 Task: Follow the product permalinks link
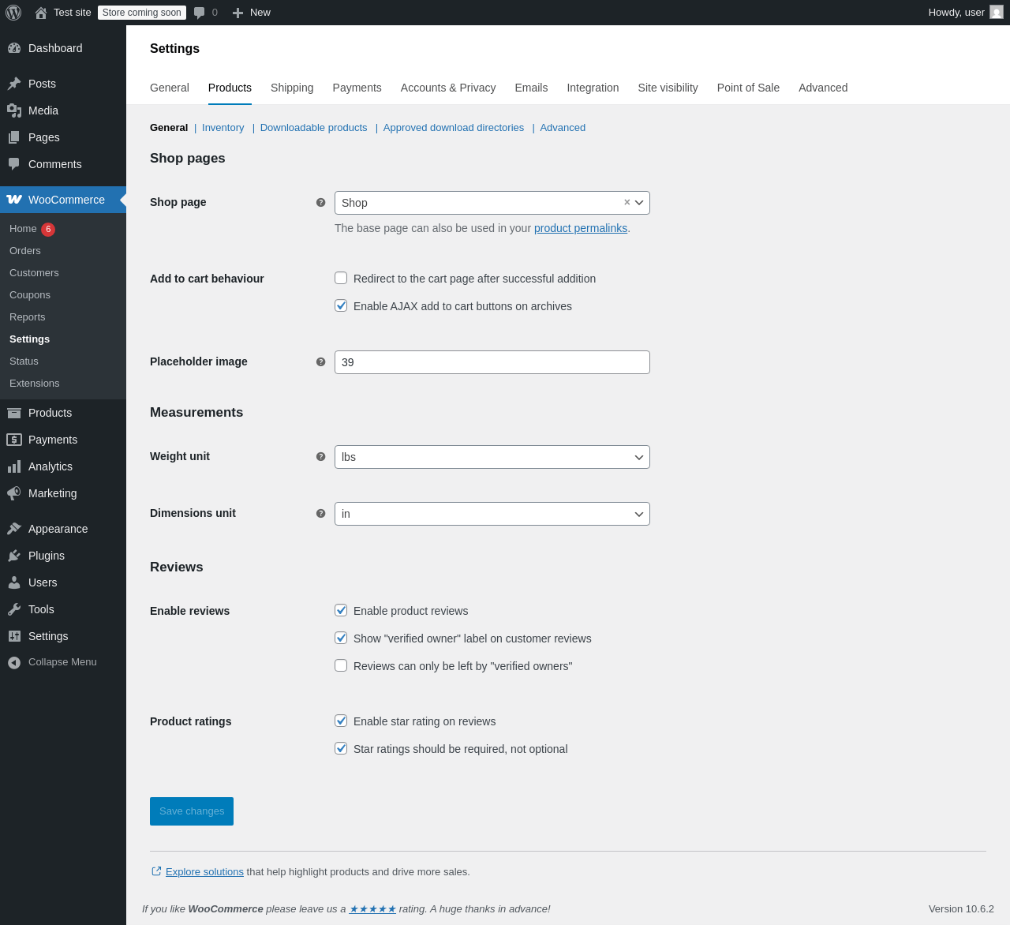click(x=581, y=228)
